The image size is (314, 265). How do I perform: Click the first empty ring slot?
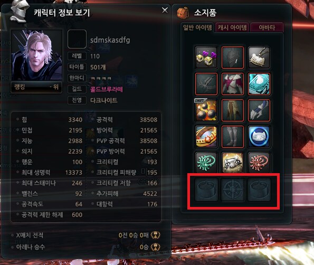[x=206, y=190]
